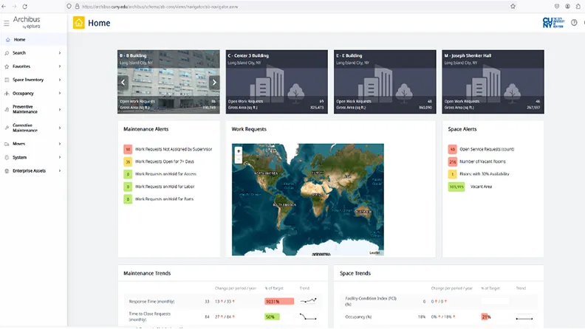Expand the Moves chevron

click(x=60, y=144)
